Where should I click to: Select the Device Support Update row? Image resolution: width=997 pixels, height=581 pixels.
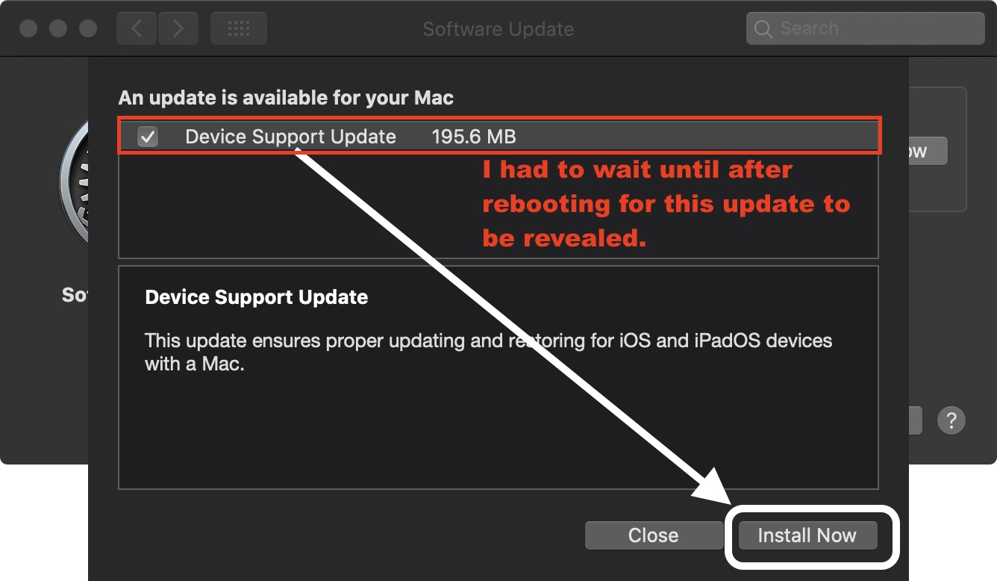click(498, 136)
